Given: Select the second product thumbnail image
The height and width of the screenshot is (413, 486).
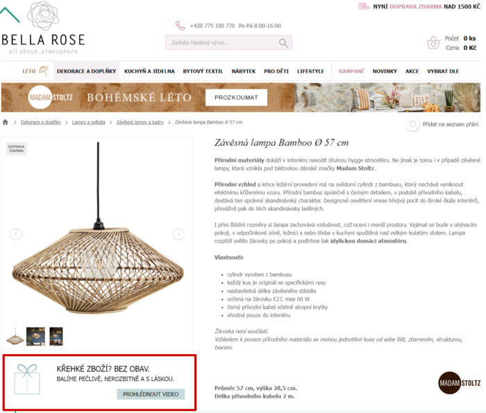Looking at the screenshot, I should click(35, 336).
